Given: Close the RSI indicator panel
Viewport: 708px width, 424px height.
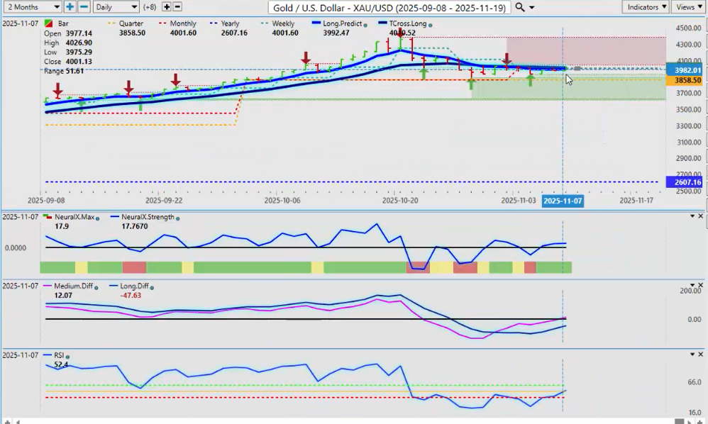Looking at the screenshot, I should [702, 354].
